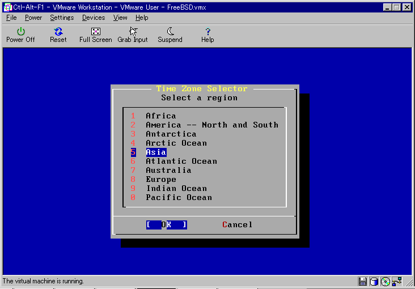Open Help from the toolbar

point(207,35)
